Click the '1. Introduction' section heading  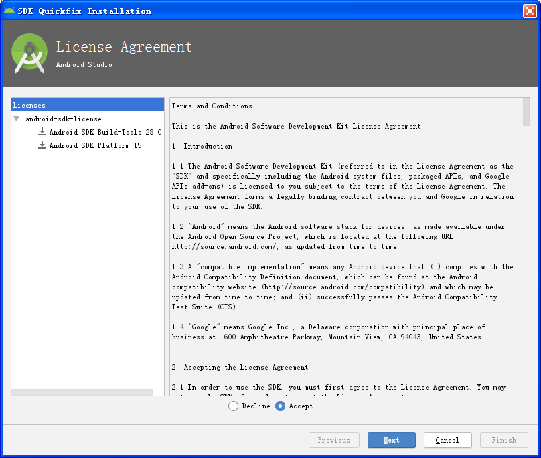pyautogui.click(x=202, y=147)
